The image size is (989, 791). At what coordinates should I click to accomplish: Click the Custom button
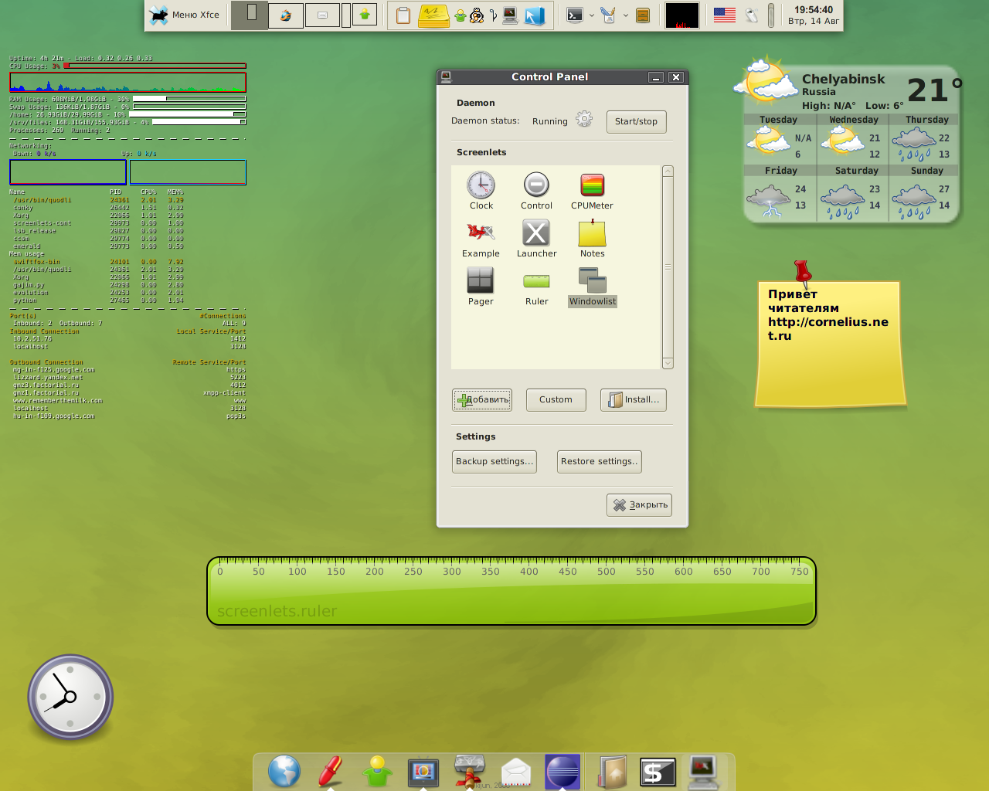click(x=556, y=399)
